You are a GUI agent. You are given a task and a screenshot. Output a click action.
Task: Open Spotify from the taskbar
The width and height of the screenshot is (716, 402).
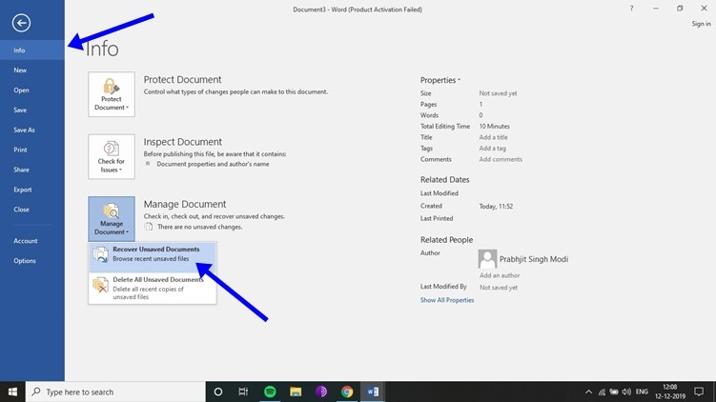(x=270, y=392)
